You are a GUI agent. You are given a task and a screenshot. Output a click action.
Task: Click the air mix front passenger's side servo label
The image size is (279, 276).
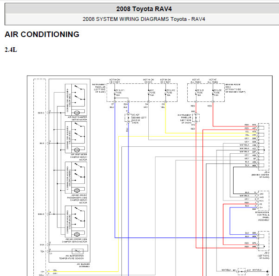coord(77,199)
